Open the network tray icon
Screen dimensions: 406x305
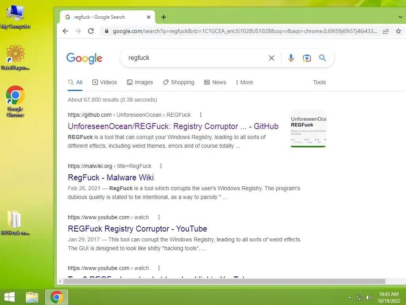[359, 297]
